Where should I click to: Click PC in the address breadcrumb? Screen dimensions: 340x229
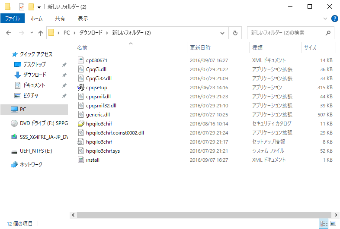click(67, 33)
